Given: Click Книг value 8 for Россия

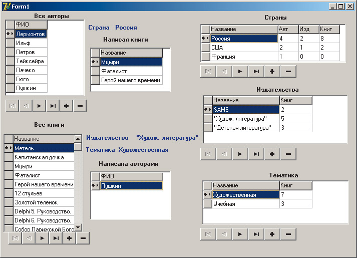Looking at the screenshot, I should pos(329,39).
